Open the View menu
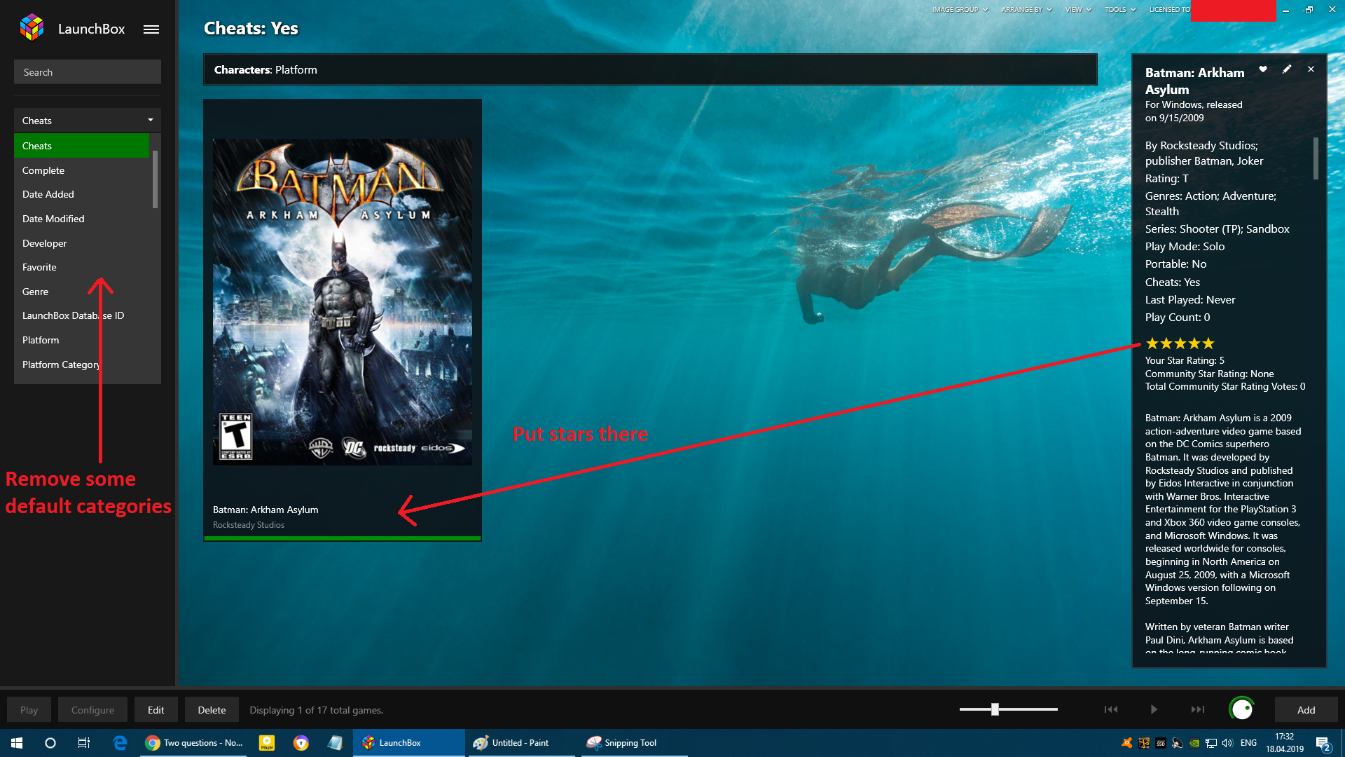Viewport: 1345px width, 757px height. pyautogui.click(x=1078, y=10)
